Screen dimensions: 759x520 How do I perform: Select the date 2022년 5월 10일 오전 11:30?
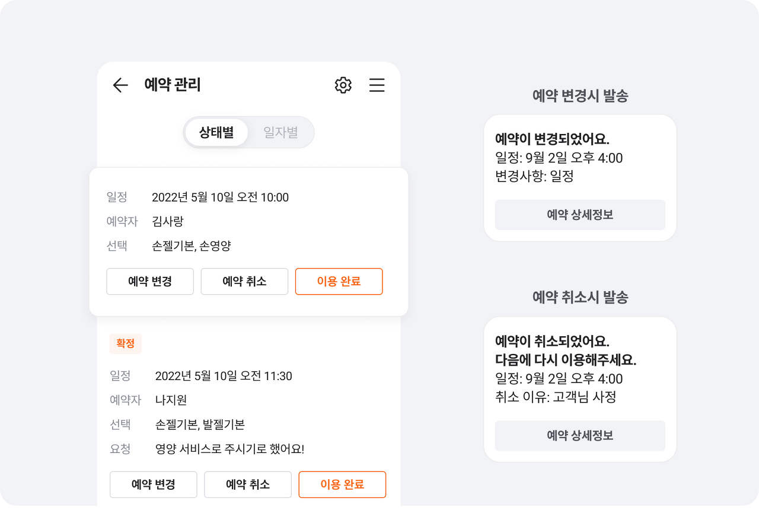224,376
